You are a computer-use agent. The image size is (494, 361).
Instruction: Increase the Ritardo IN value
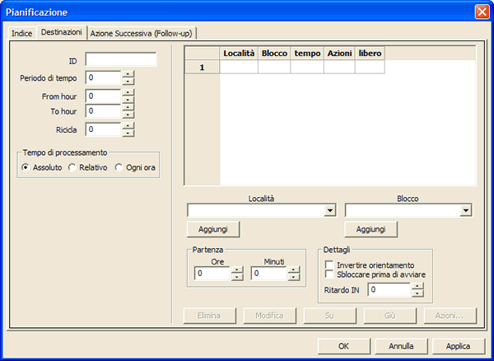pos(417,286)
